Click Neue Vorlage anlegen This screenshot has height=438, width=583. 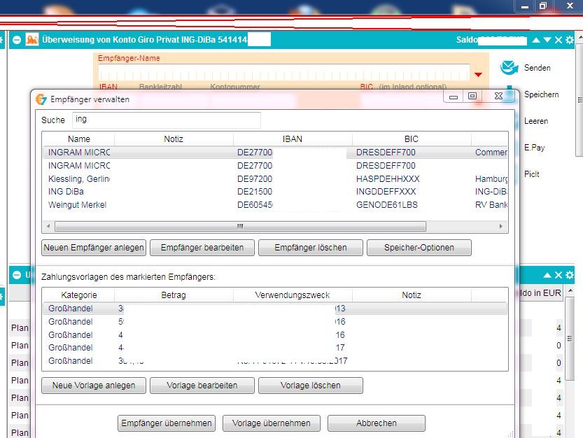pos(94,386)
